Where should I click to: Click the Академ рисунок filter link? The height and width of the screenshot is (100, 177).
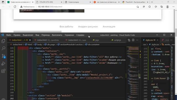(x=88, y=27)
